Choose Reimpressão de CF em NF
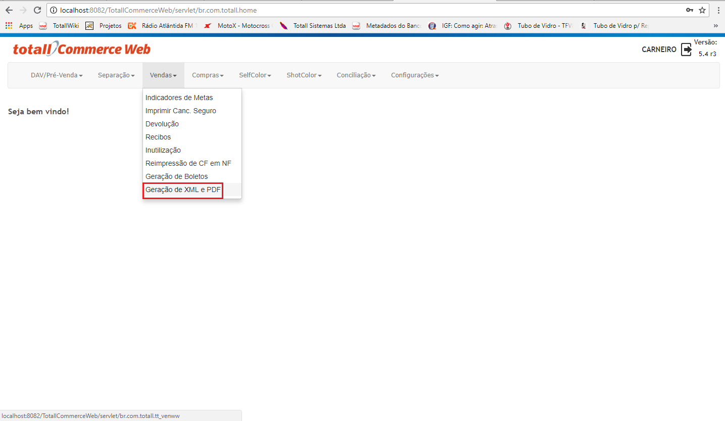This screenshot has width=725, height=421. [x=192, y=163]
